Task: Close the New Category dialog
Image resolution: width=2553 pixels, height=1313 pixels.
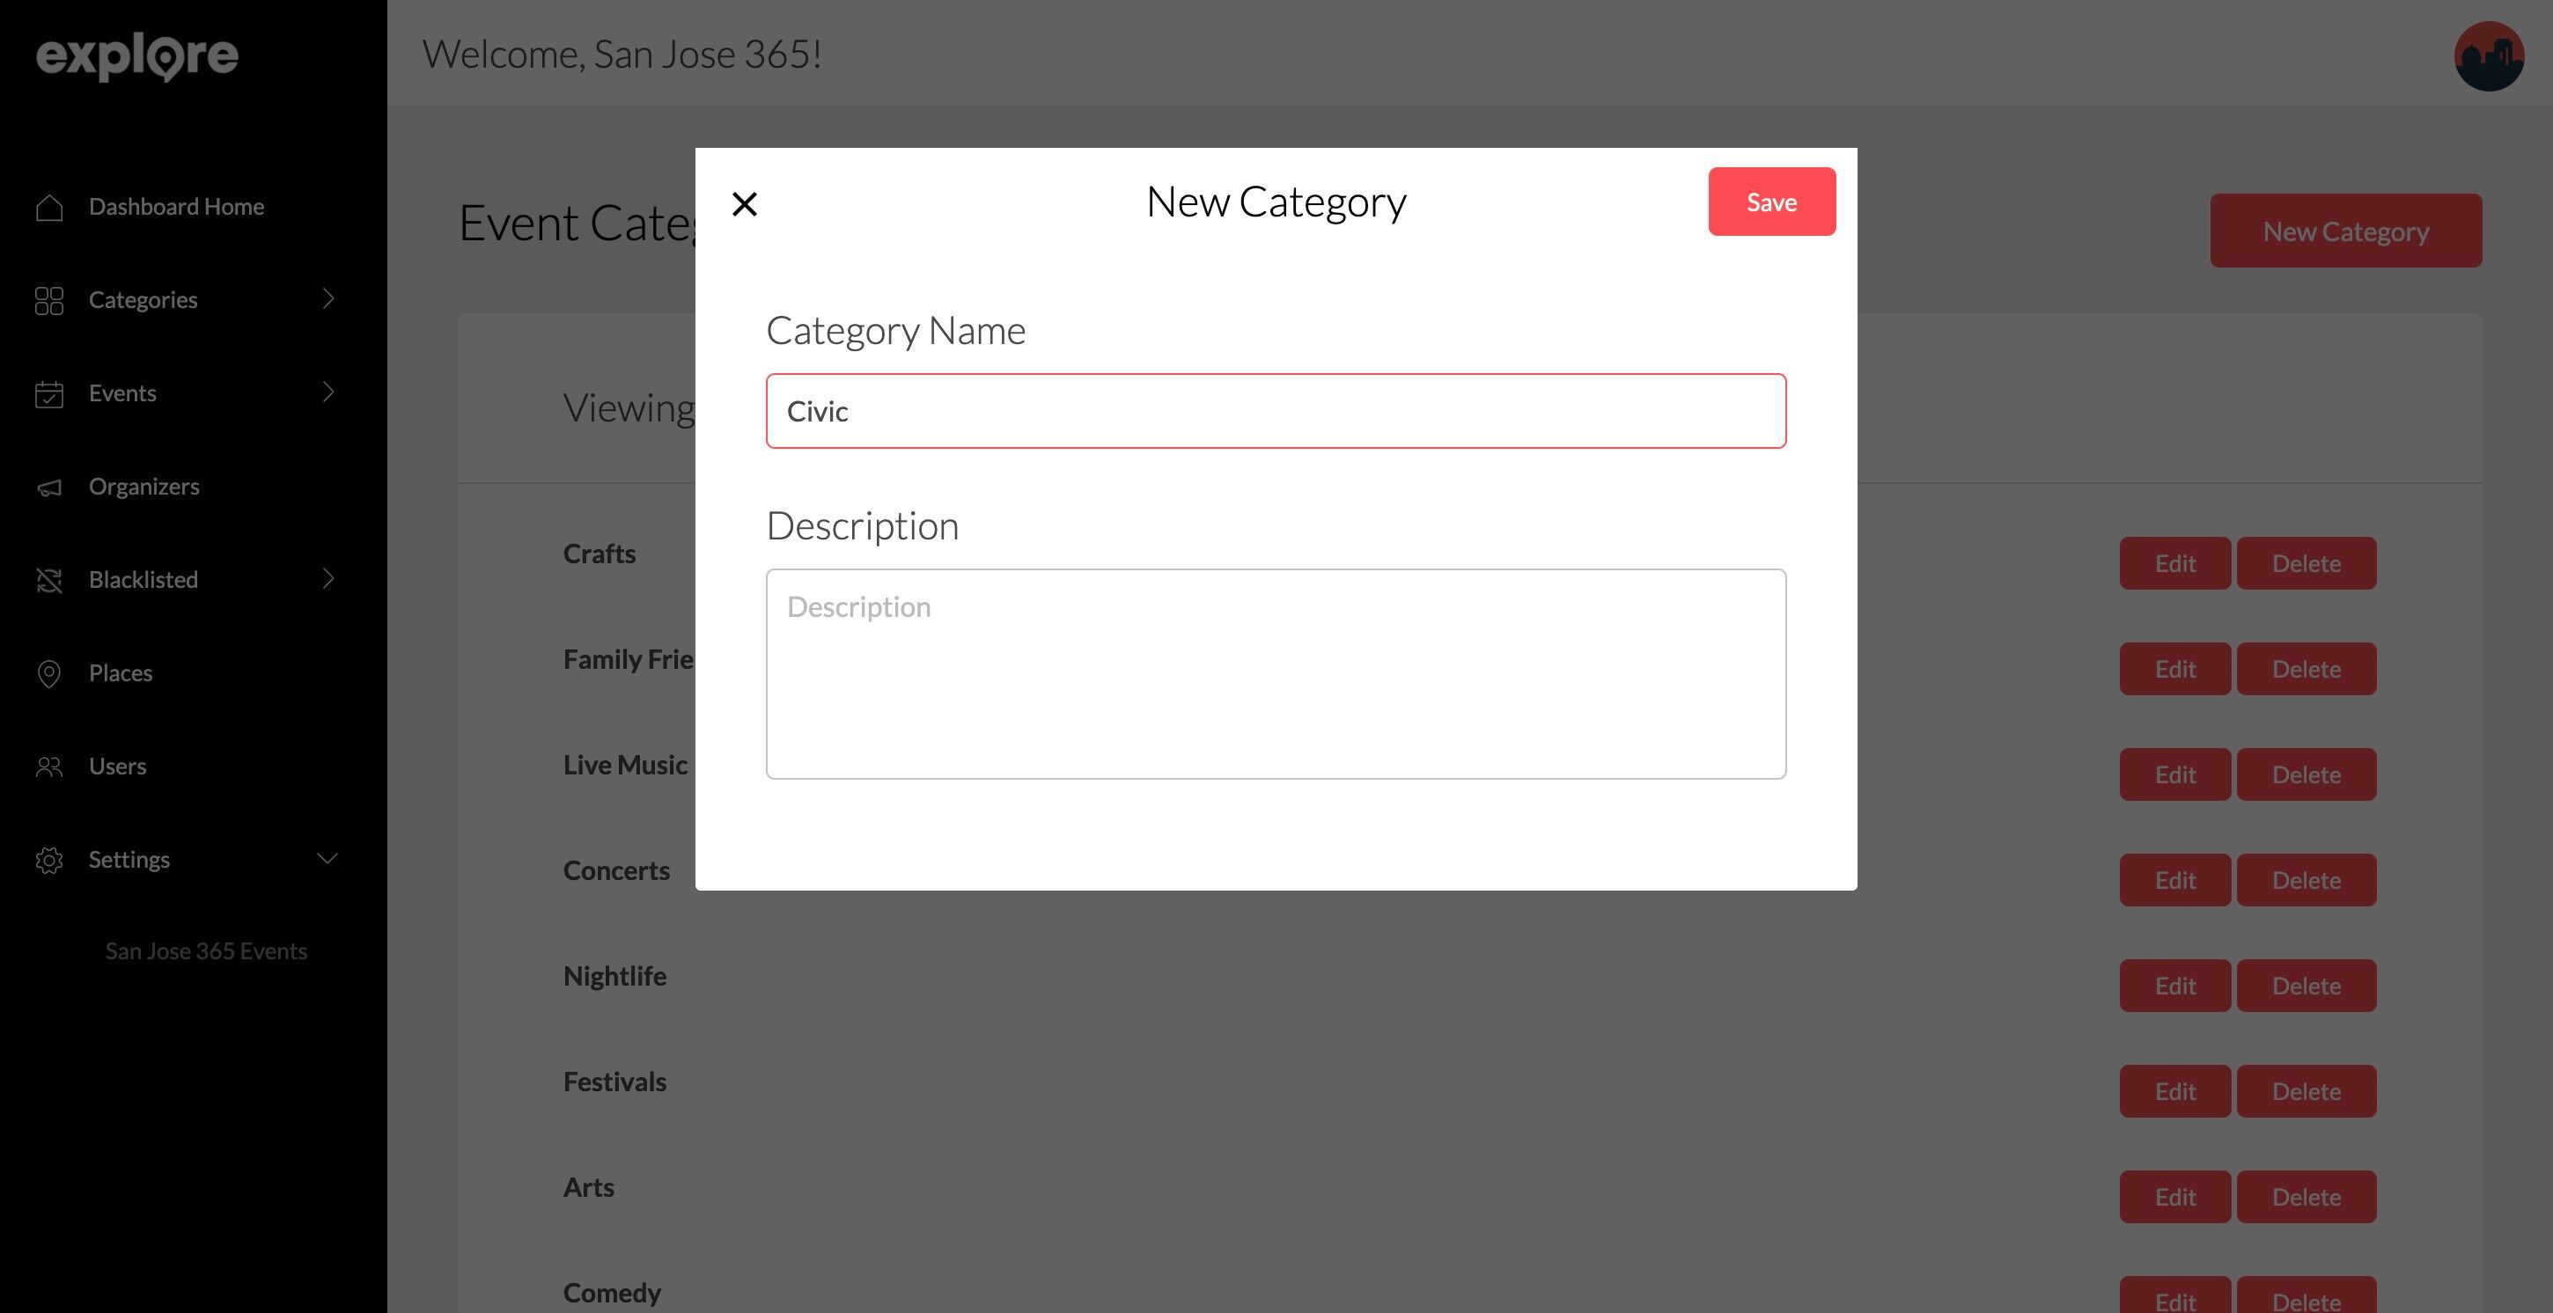Action: [x=744, y=204]
